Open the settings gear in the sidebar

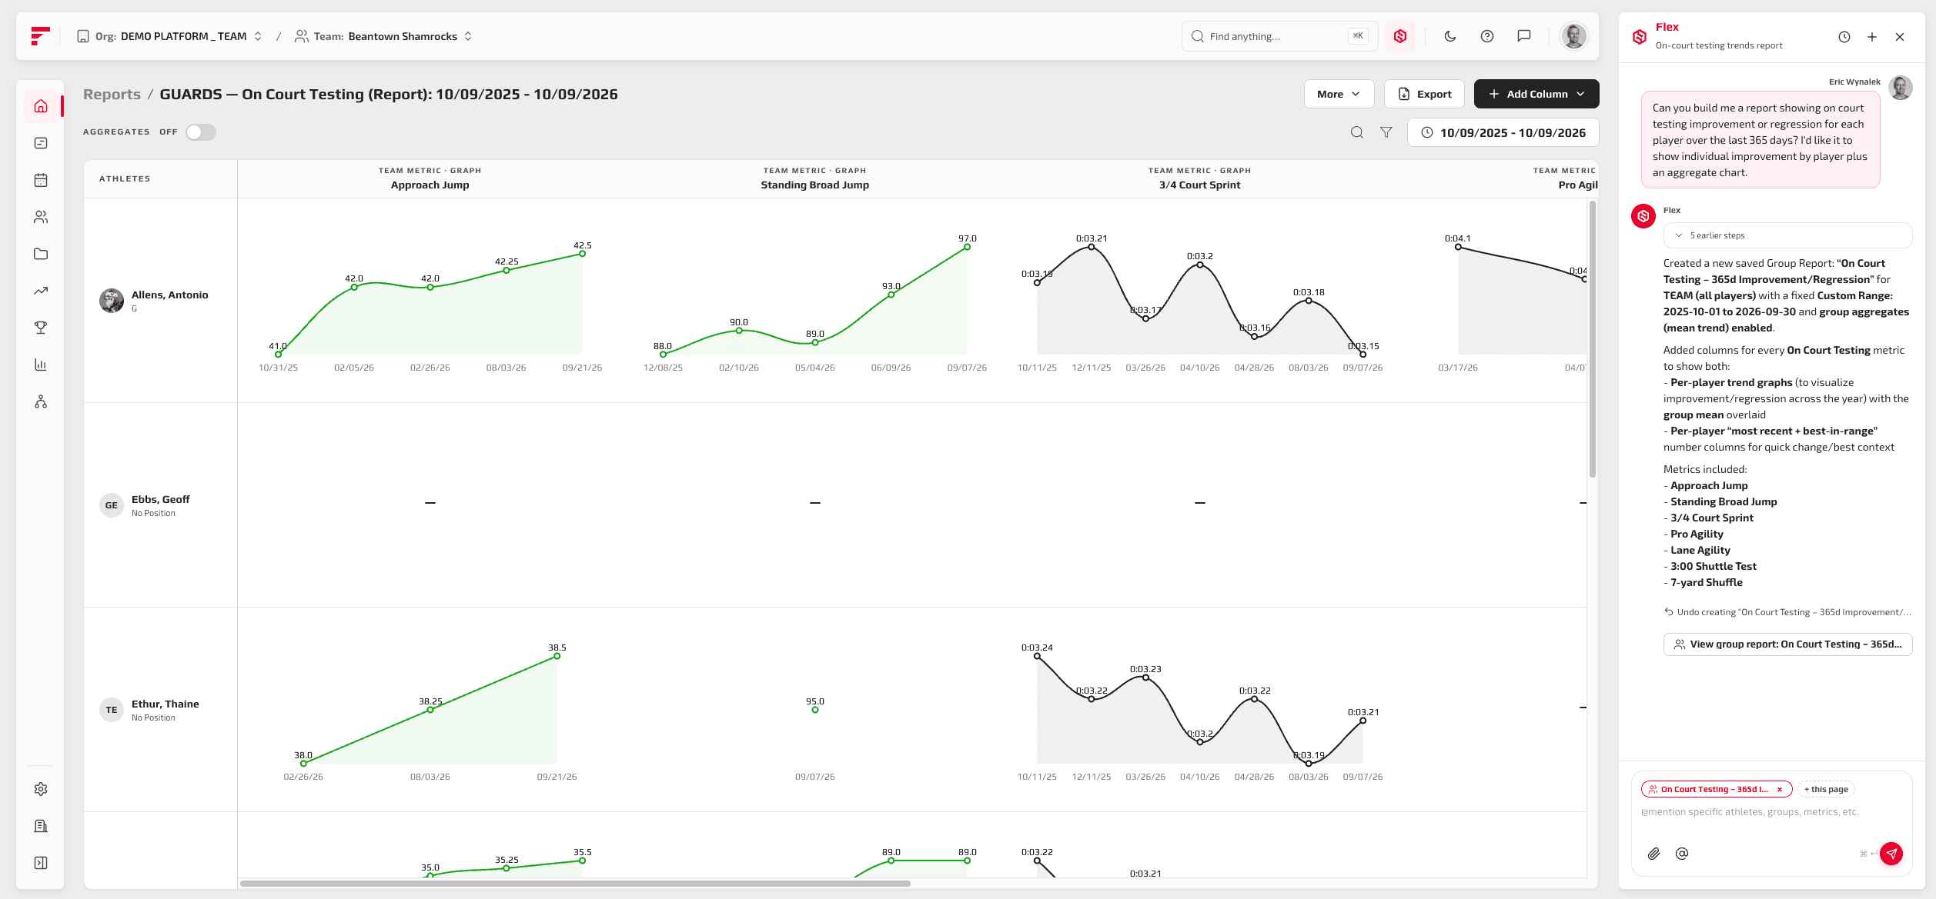[41, 789]
